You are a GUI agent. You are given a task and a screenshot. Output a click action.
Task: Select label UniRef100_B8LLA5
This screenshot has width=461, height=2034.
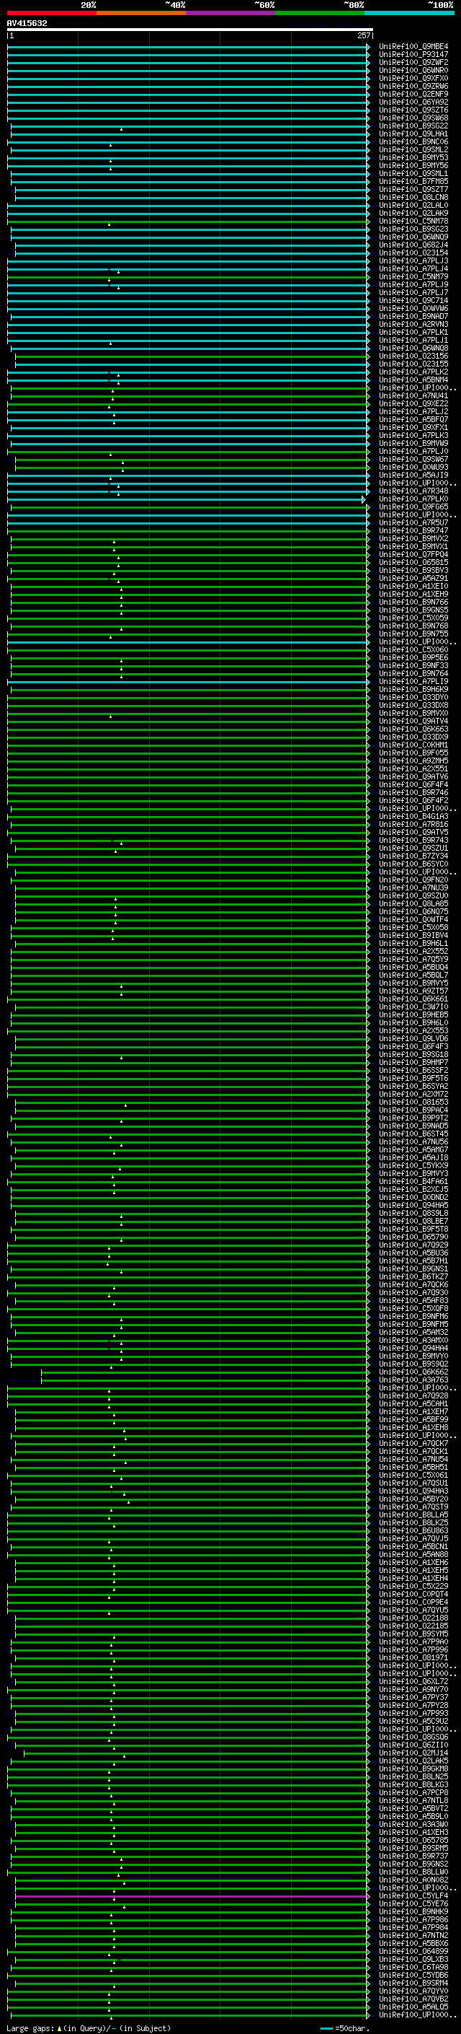point(413,1514)
